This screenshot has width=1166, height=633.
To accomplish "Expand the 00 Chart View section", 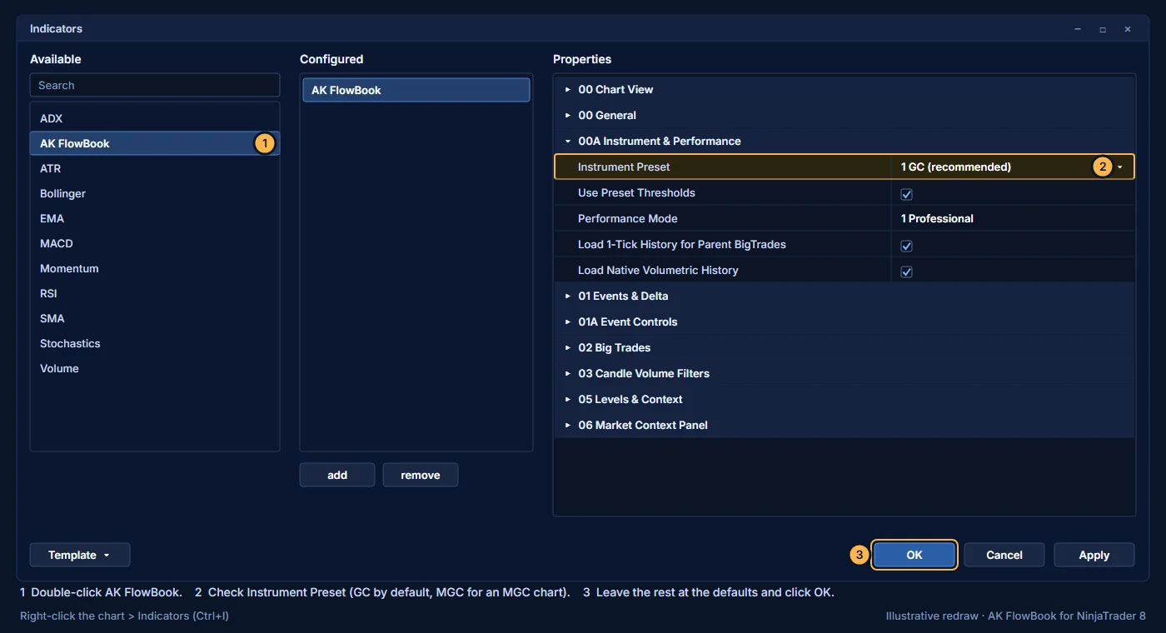I will point(845,89).
